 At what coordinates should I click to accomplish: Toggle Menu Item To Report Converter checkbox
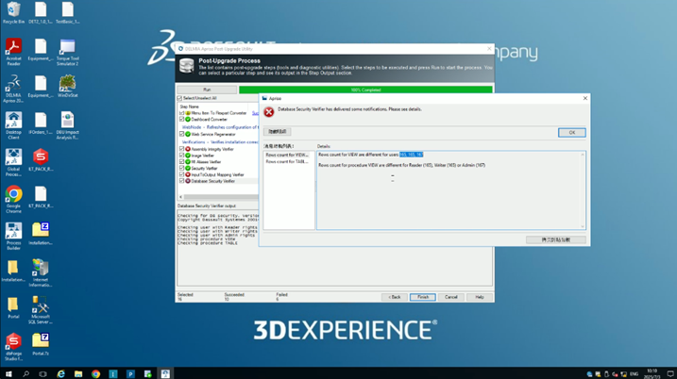(x=182, y=113)
